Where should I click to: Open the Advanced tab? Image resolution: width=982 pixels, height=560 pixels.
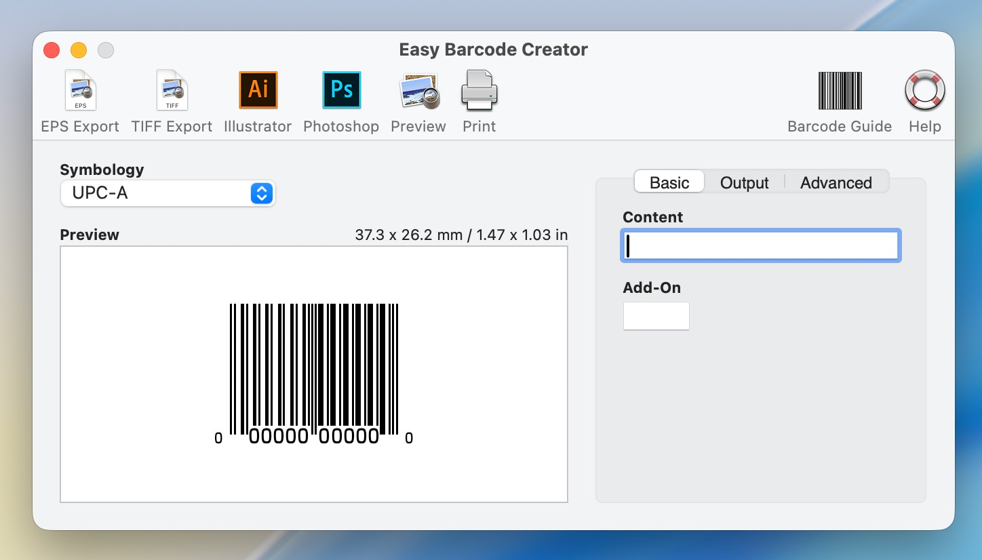(836, 182)
